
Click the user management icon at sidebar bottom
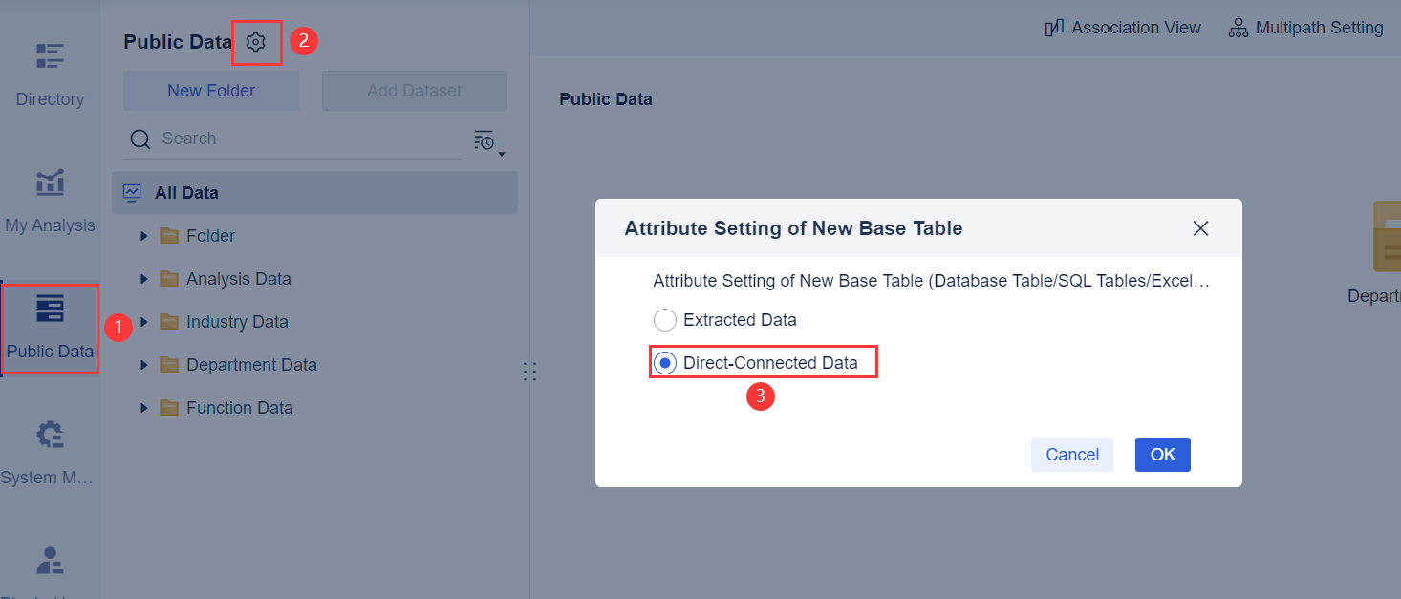click(49, 561)
